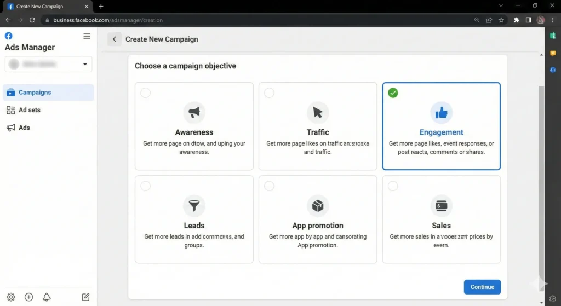Click the forward navigation arrow

(x=20, y=20)
